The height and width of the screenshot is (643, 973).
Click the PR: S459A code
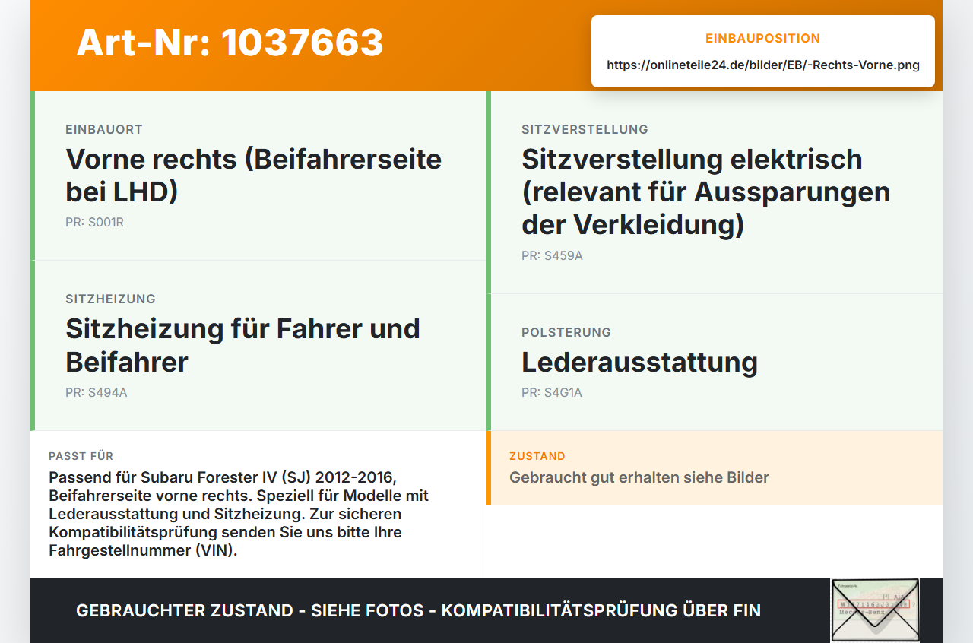552,256
